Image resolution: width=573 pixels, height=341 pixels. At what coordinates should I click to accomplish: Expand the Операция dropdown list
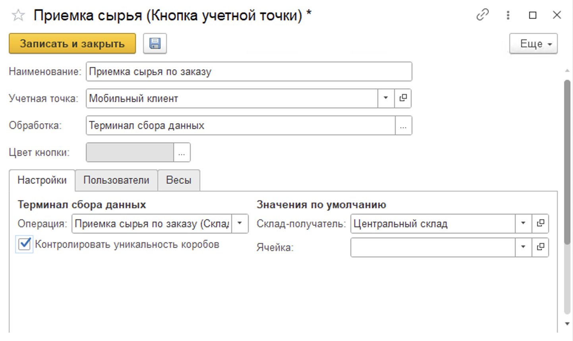(240, 223)
